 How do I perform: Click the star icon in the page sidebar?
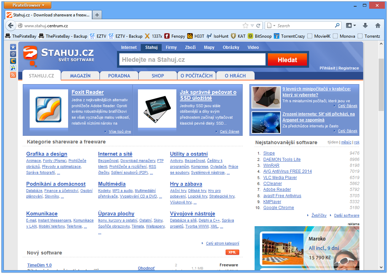point(13,47)
